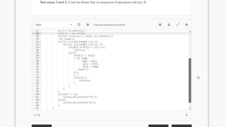The width and height of the screenshot is (226, 127).
Task: Click the println("Yes") statement
Action: (x=80, y=97)
